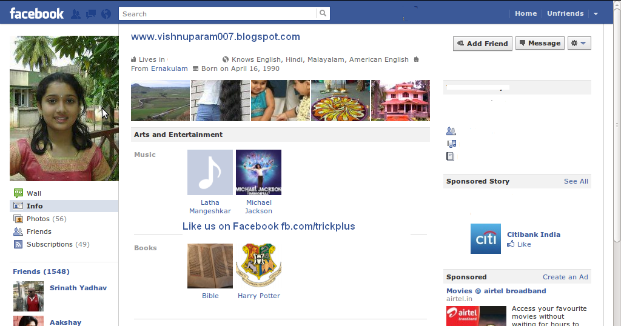Click the airtel ad image

pyautogui.click(x=476, y=316)
